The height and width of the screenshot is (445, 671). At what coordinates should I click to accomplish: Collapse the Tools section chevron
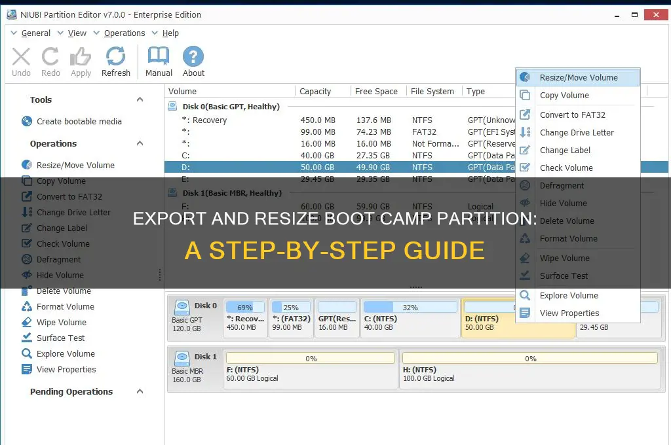[140, 99]
